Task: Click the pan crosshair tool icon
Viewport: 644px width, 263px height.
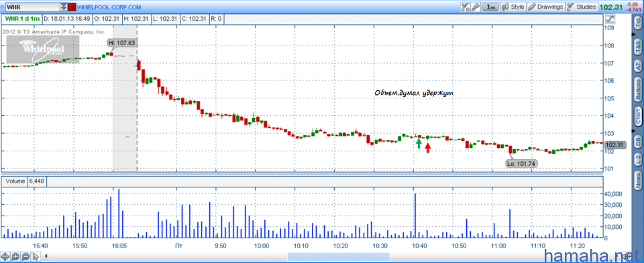Action: tap(5, 257)
